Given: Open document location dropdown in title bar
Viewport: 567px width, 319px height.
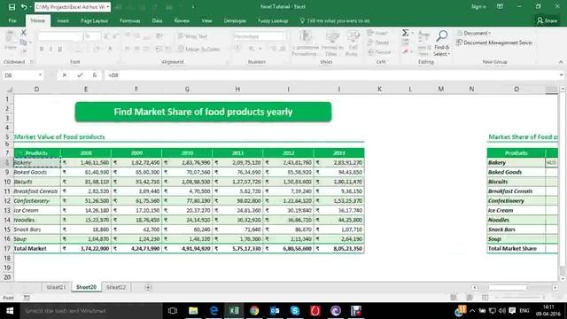Looking at the screenshot, I should [x=108, y=7].
